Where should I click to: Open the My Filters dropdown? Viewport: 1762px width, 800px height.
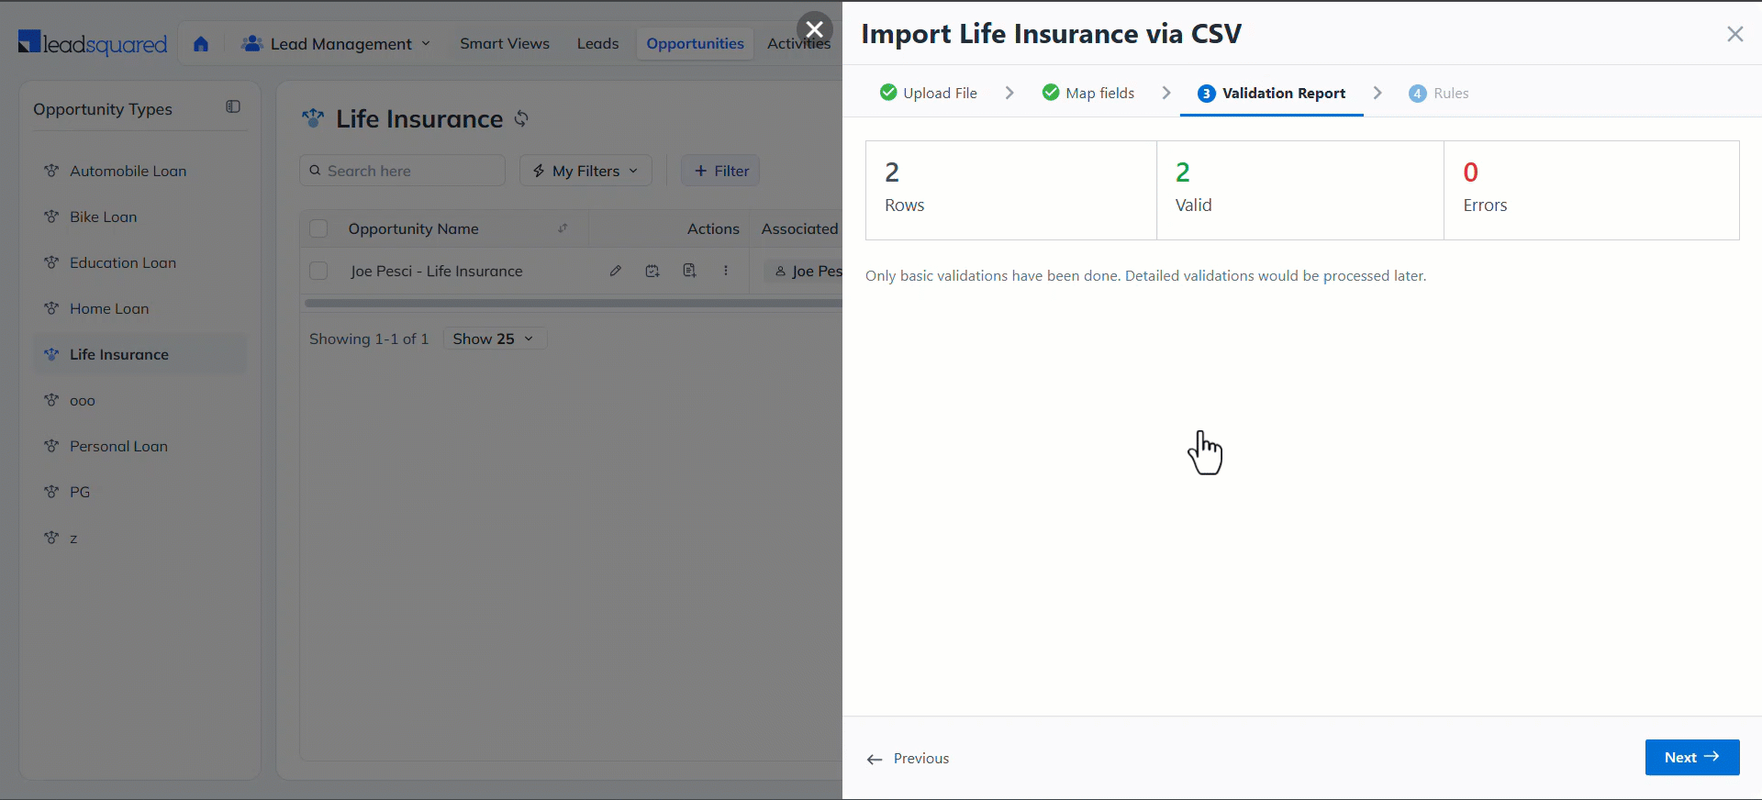[585, 171]
